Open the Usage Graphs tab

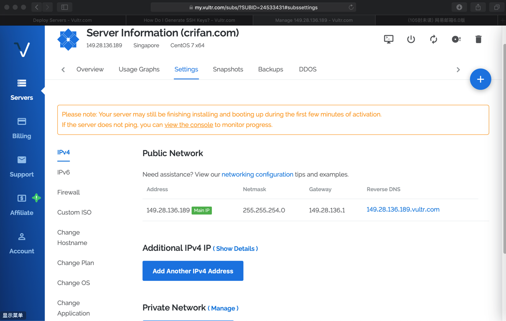coord(139,69)
